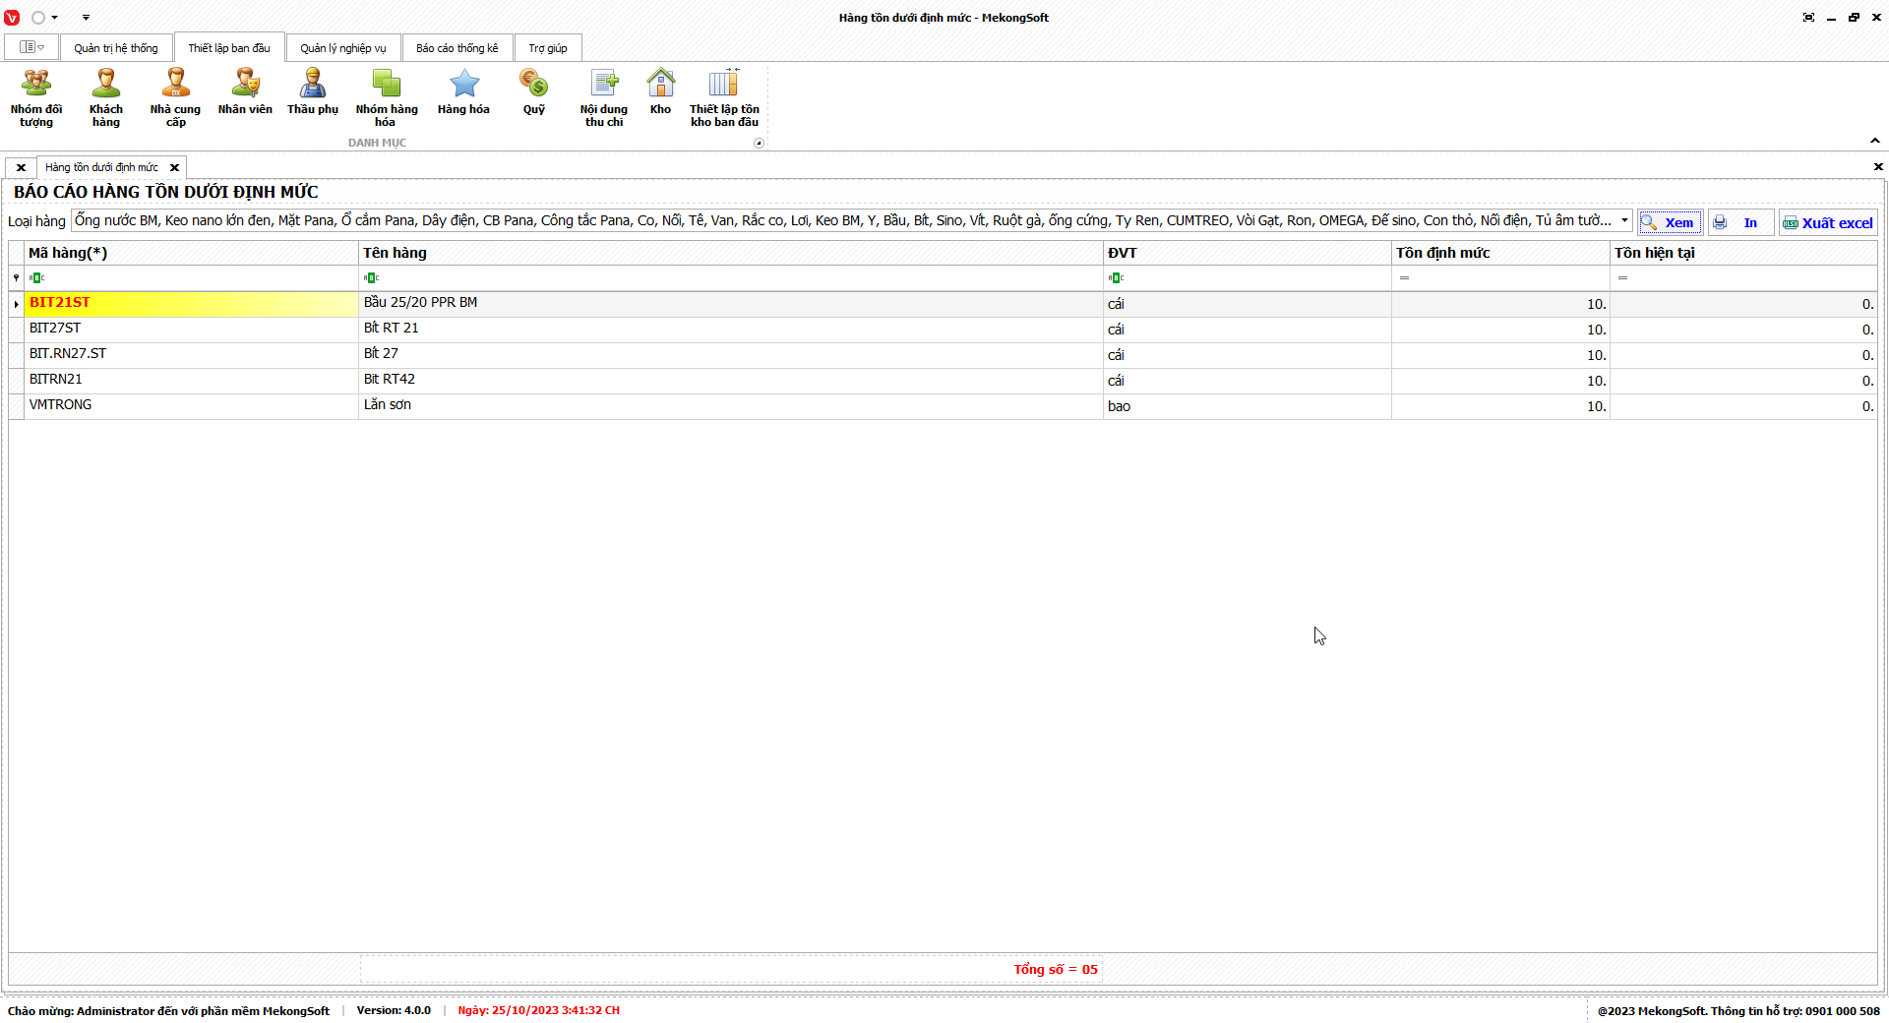The height and width of the screenshot is (1023, 1889).
Task: Open the Nhóm đối tượng category
Action: pyautogui.click(x=36, y=98)
